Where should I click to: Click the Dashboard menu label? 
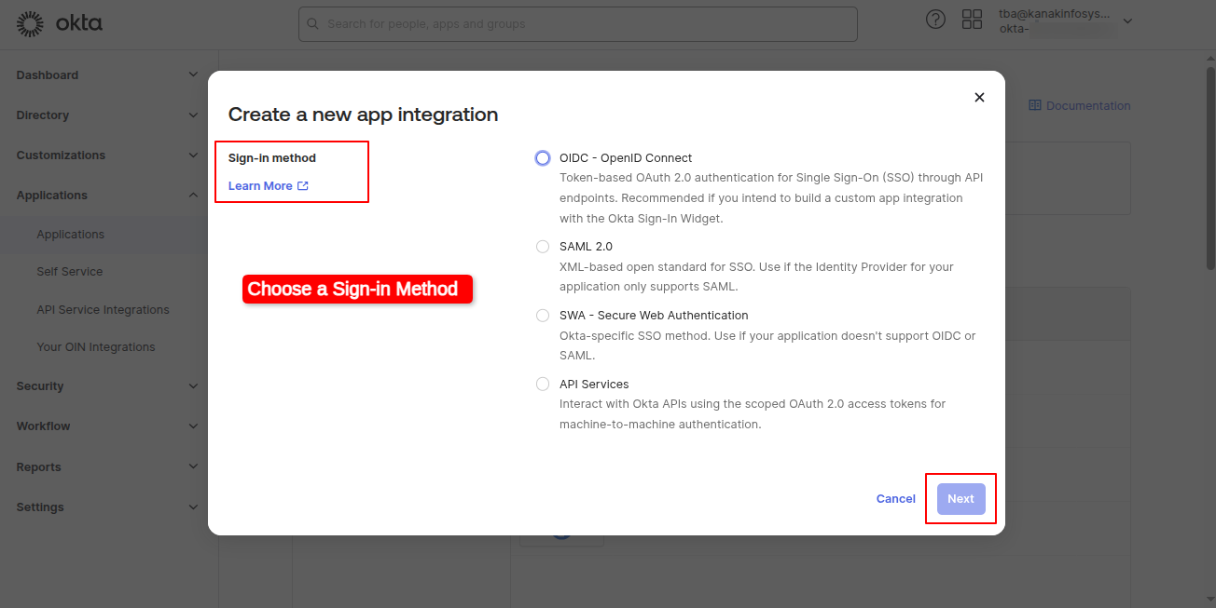click(48, 75)
